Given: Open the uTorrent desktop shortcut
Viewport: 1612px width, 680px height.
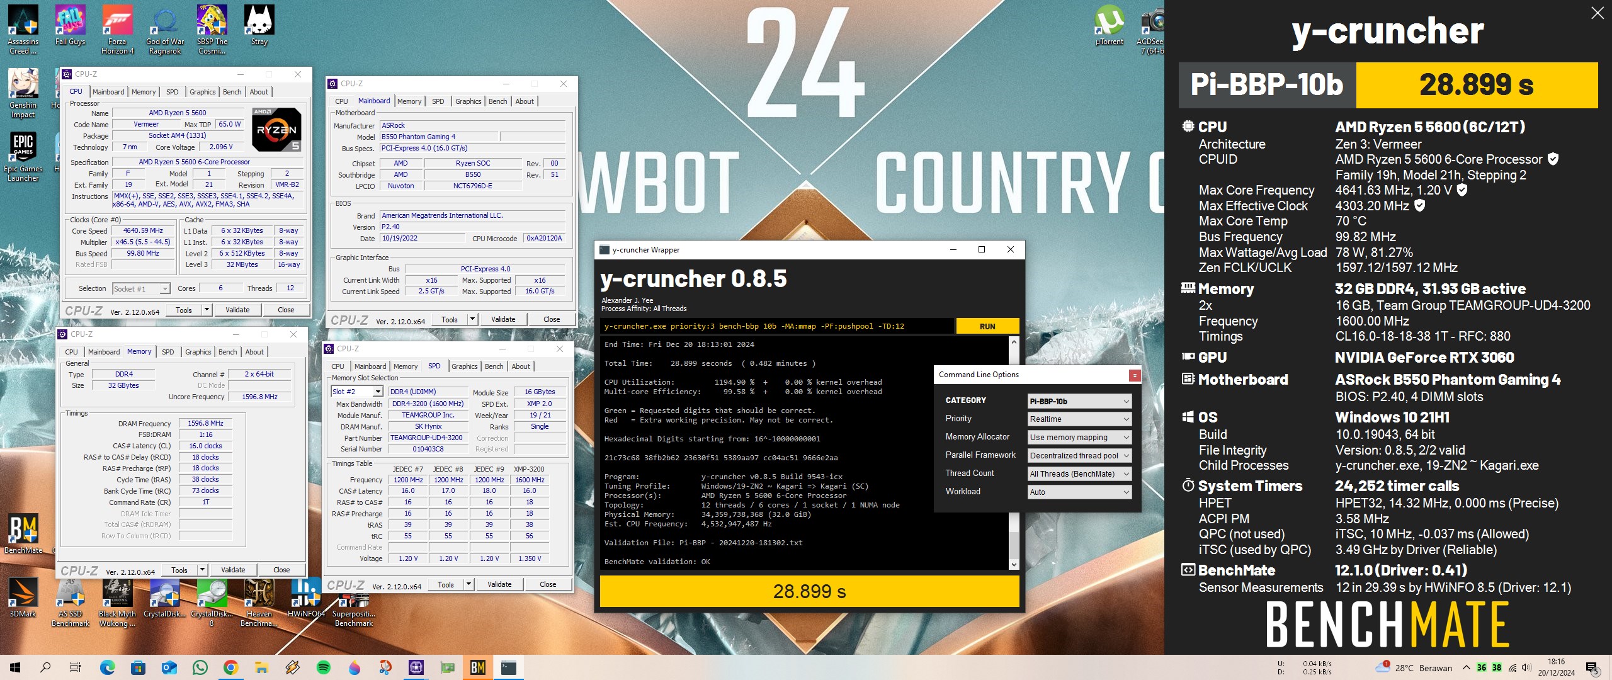Looking at the screenshot, I should pyautogui.click(x=1109, y=26).
